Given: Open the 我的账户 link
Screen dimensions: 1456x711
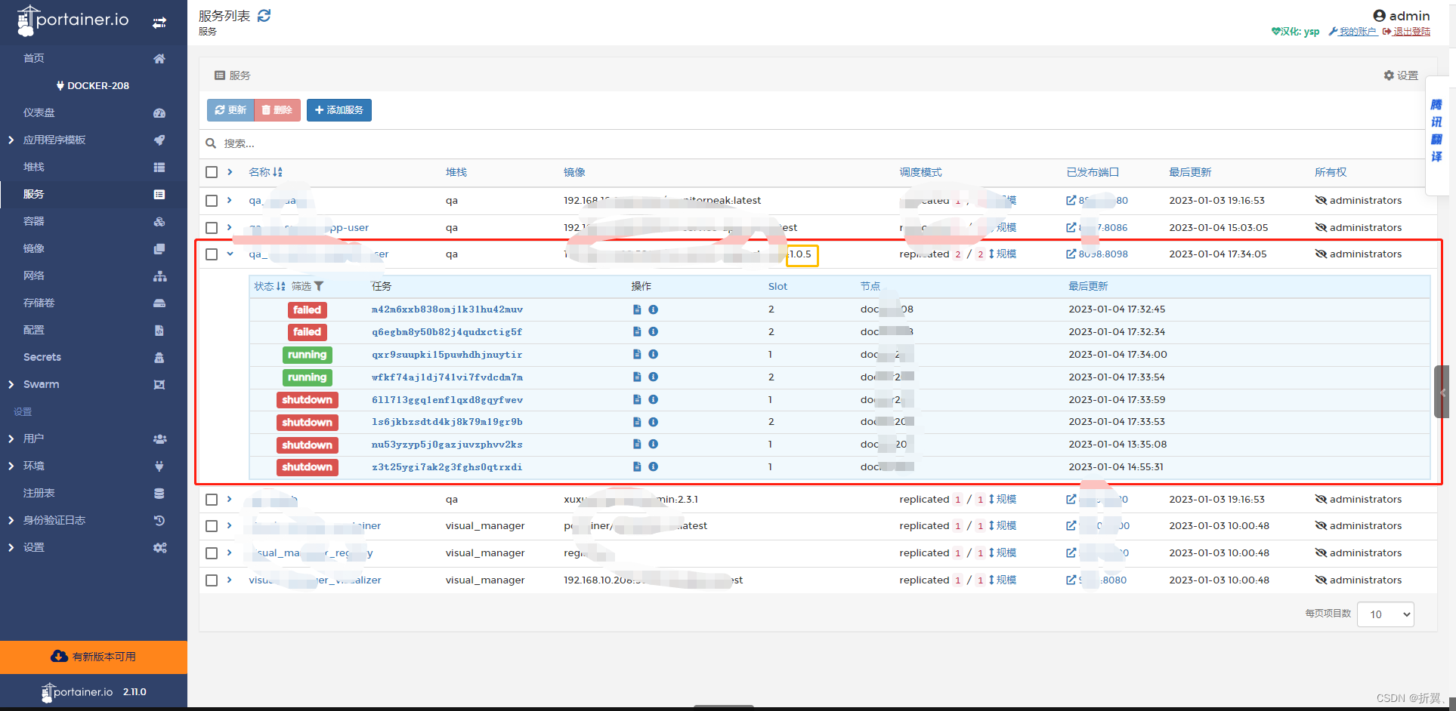Looking at the screenshot, I should 1352,32.
